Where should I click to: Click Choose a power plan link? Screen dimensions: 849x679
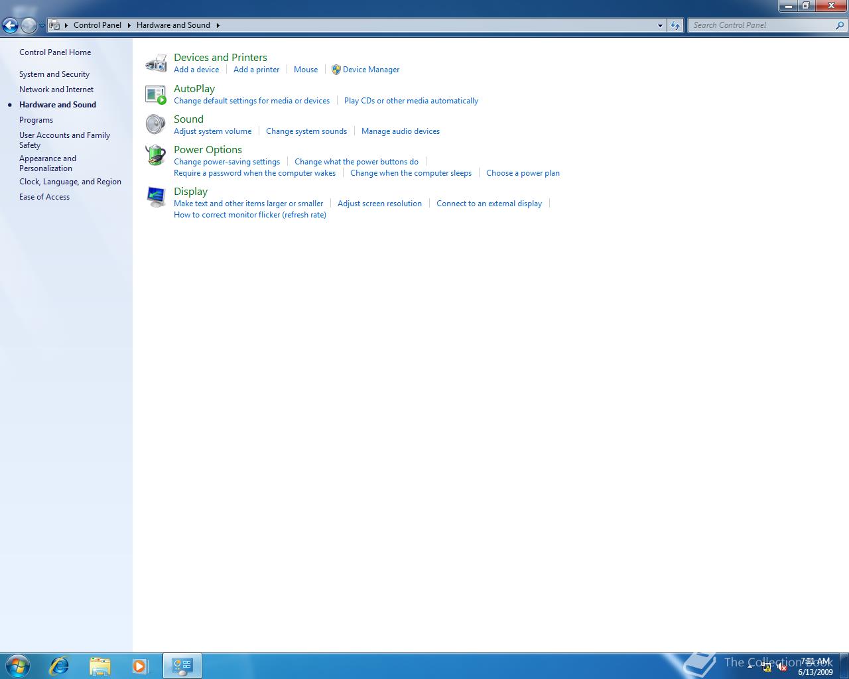coord(523,173)
